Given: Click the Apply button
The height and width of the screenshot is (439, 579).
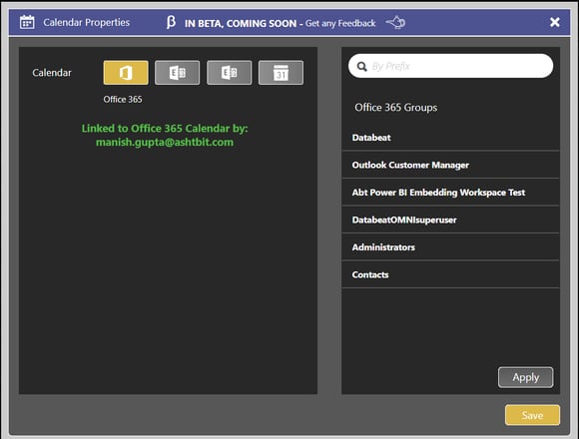Looking at the screenshot, I should click(525, 377).
